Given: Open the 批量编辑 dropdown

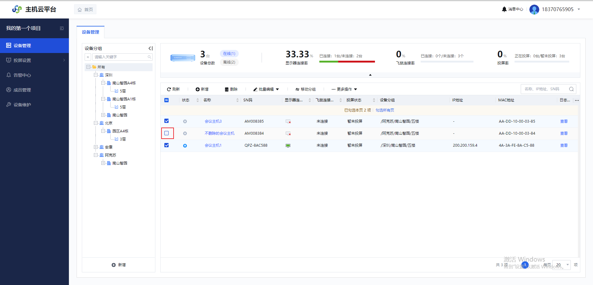Looking at the screenshot, I should tap(266, 89).
